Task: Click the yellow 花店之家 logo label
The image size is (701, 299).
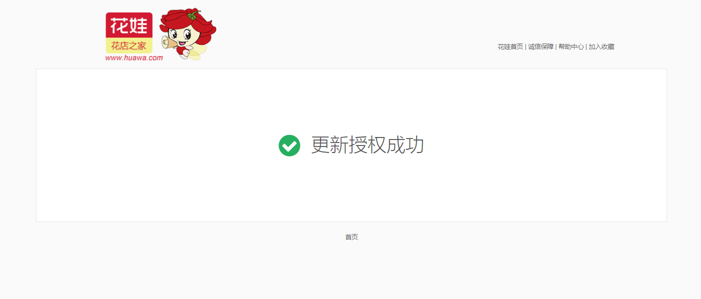Action: coord(129,46)
